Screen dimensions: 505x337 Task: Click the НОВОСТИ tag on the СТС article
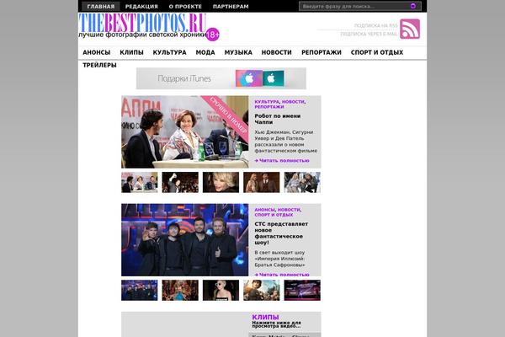(x=289, y=210)
